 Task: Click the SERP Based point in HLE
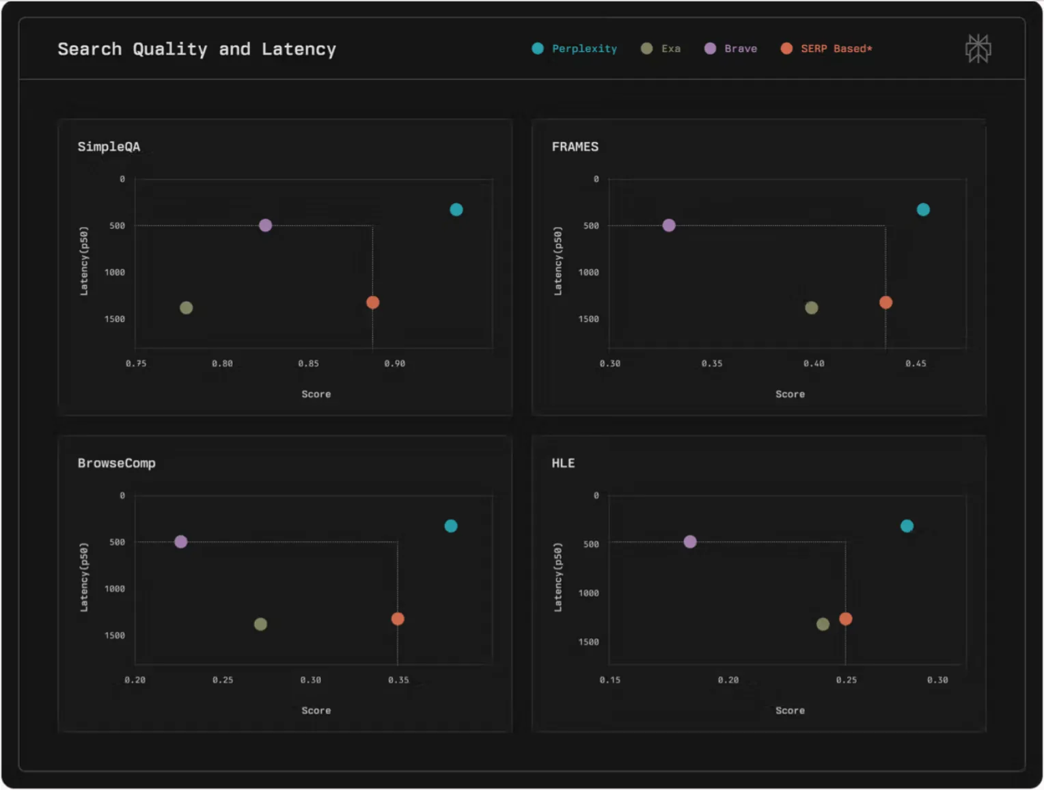[846, 619]
